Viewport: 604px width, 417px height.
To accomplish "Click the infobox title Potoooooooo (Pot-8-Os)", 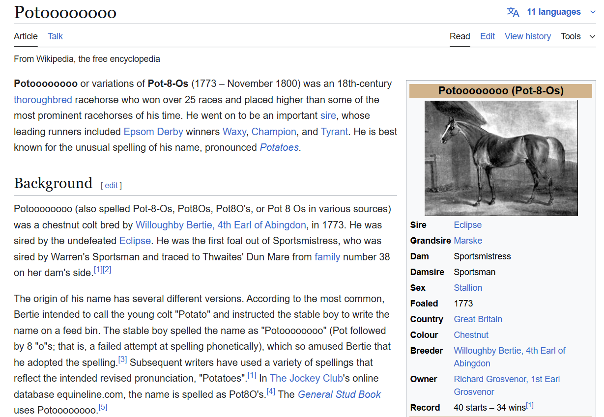I will pos(501,91).
